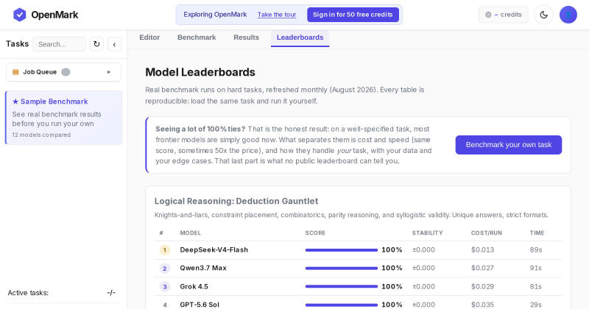
Task: Click the gold rank 1 medal badge
Action: coord(164,250)
